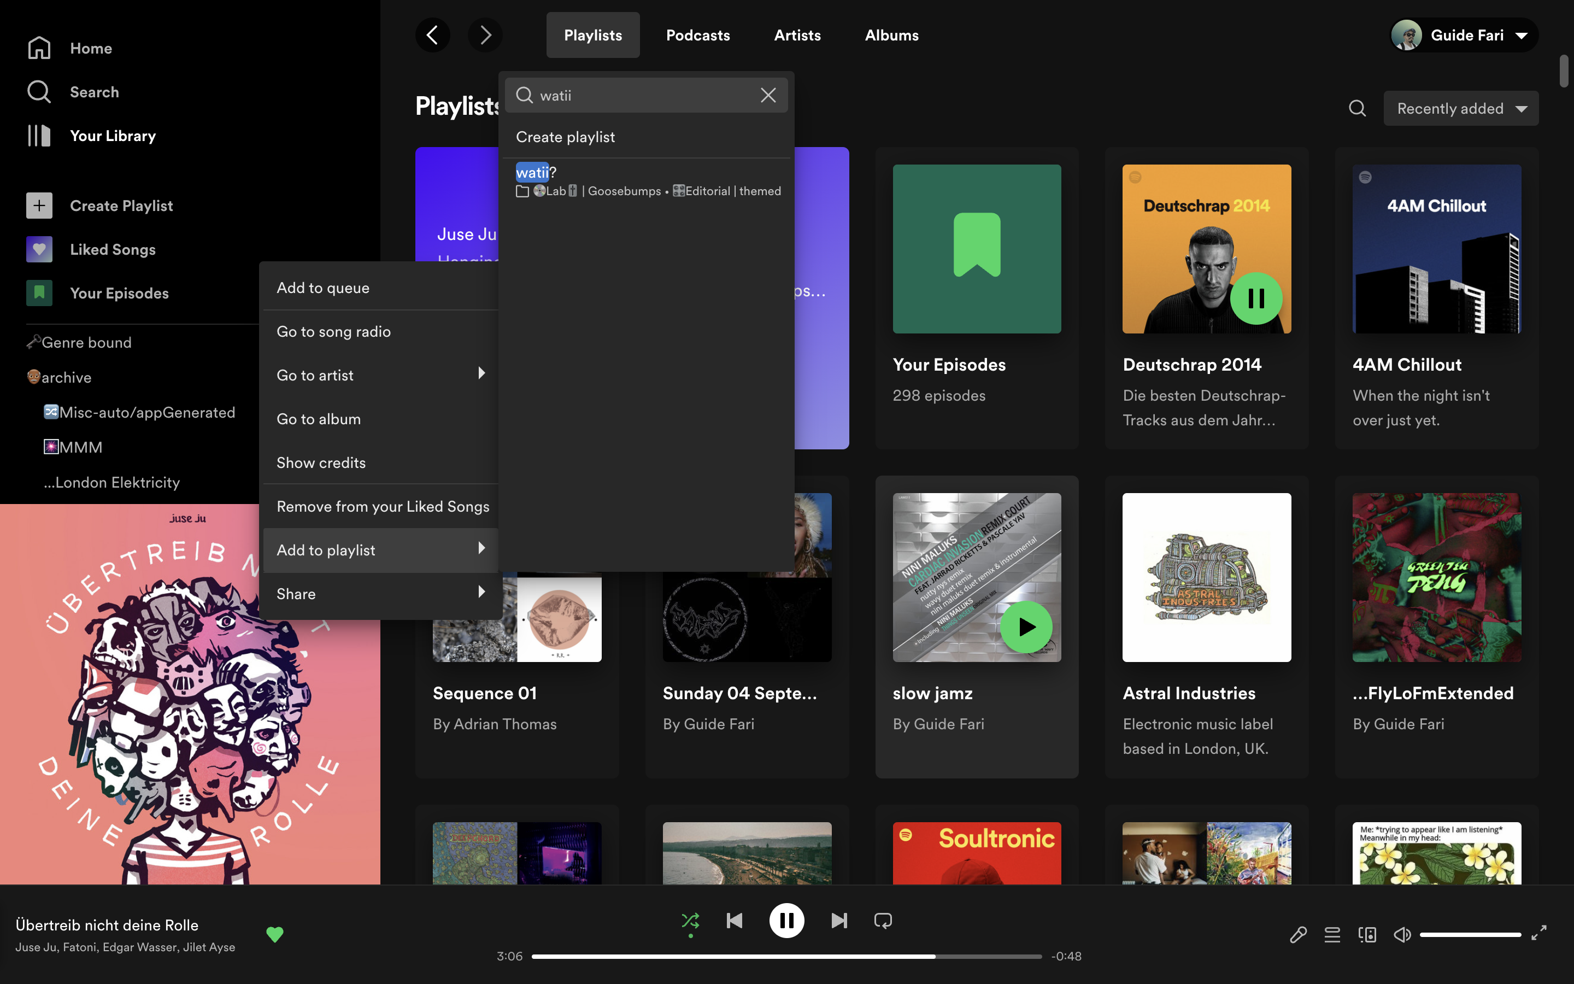Open the archive folder
This screenshot has width=1574, height=984.
[59, 377]
